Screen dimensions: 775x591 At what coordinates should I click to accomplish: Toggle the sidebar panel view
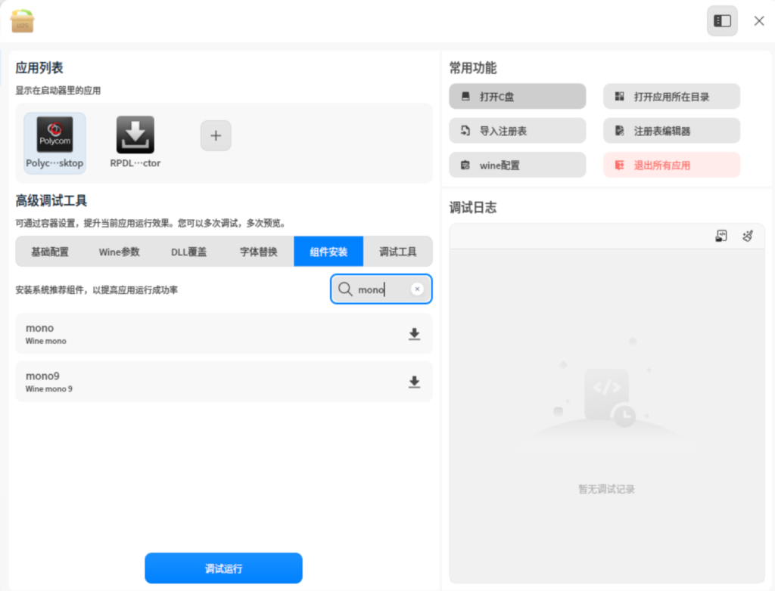[x=722, y=21]
